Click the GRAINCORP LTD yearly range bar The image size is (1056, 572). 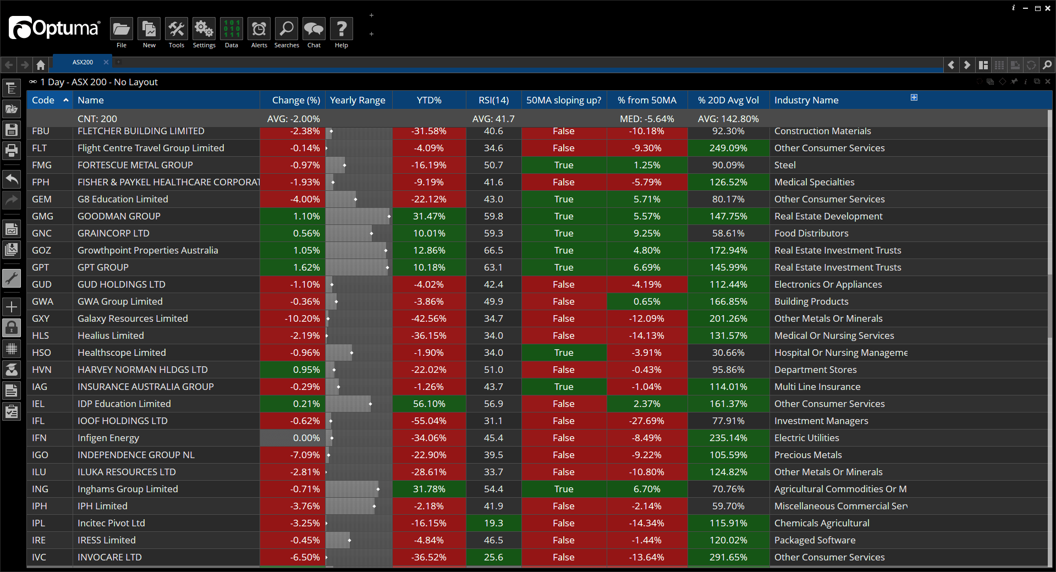[x=359, y=233]
